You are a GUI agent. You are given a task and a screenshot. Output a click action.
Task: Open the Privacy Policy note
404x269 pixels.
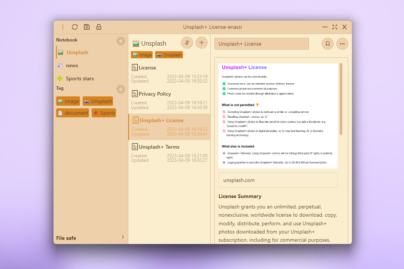(x=169, y=101)
